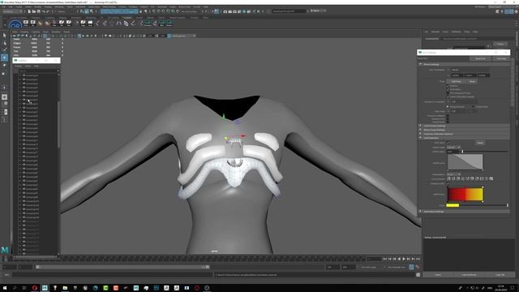The width and height of the screenshot is (519, 292).
Task: Open the File menu
Action: click(3, 6)
